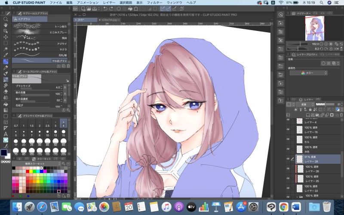The image size is (344, 215).
Task: Hide layer レイヤー 22
Action: click(288, 188)
